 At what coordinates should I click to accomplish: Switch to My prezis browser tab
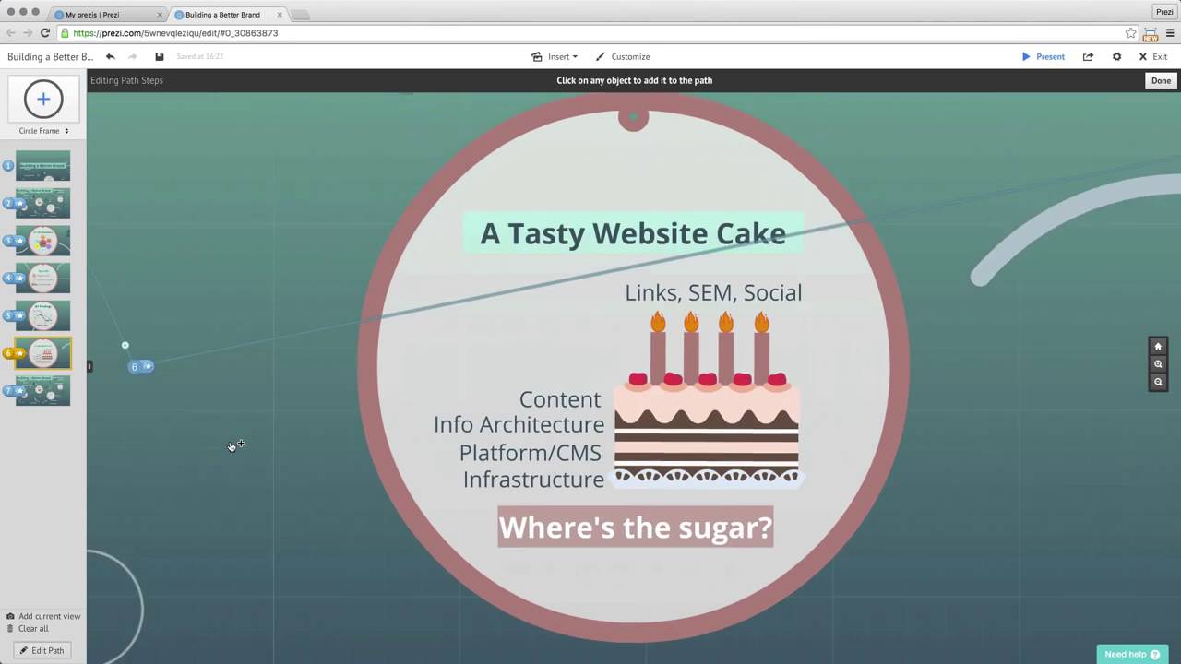(106, 15)
